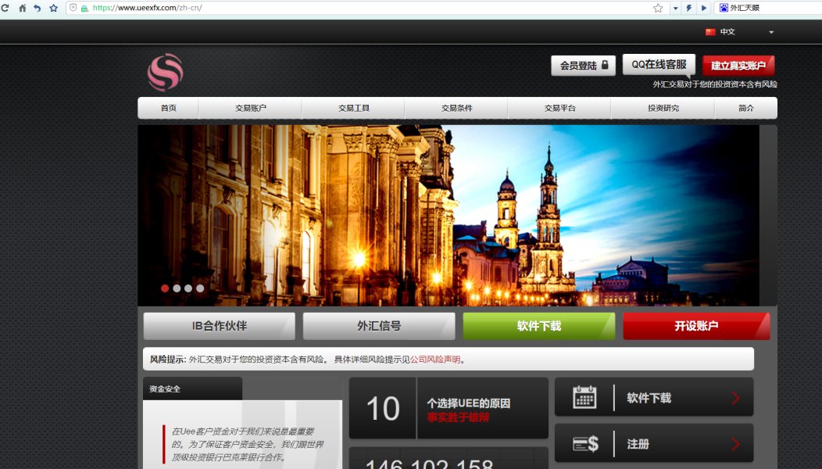Reload the page with the refresh icon
This screenshot has width=822, height=469.
5,8
